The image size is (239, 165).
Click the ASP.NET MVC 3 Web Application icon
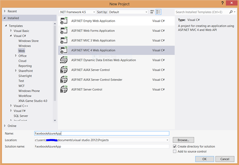(x=64, y=40)
